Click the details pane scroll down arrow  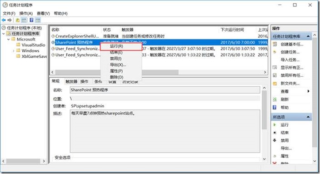264,159
